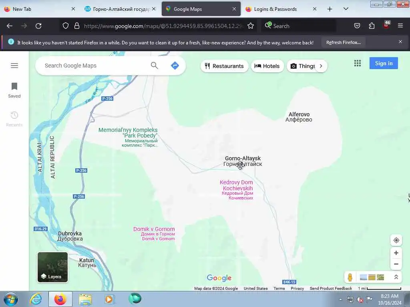The height and width of the screenshot is (307, 410).
Task: Dismiss the Firefox refresh notification bar
Action: tap(400, 42)
